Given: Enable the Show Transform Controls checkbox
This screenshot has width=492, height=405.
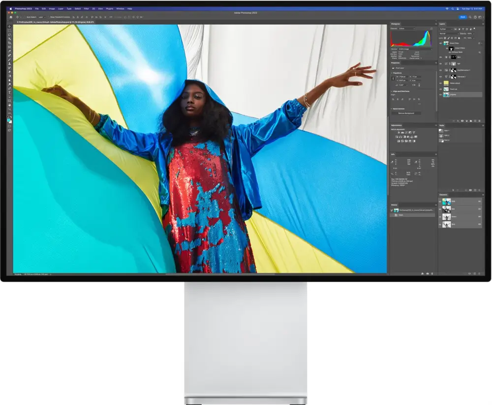Looking at the screenshot, I should point(49,17).
